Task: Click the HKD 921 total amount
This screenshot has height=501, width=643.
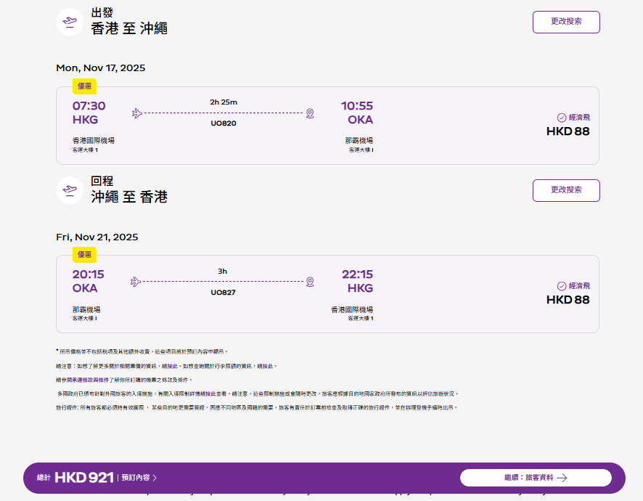Action: click(84, 478)
